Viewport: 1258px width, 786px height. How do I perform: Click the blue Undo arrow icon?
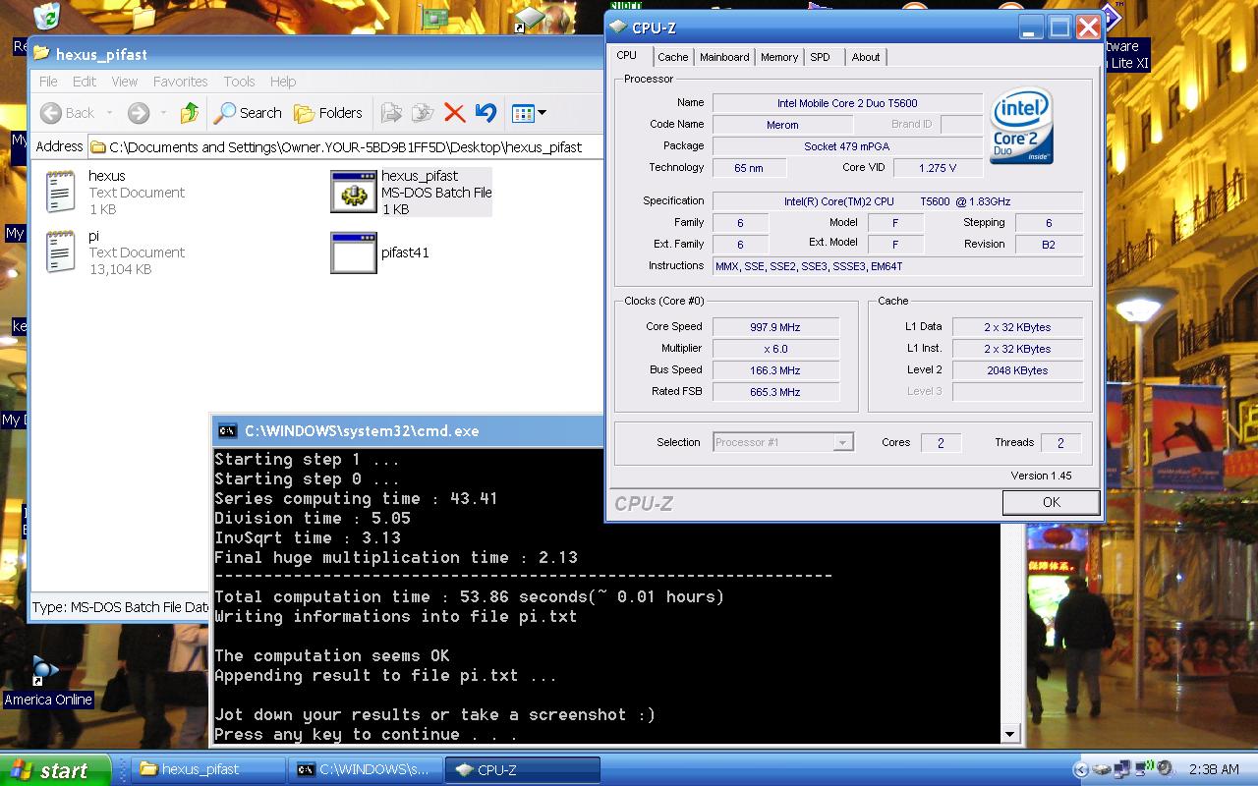(x=486, y=113)
